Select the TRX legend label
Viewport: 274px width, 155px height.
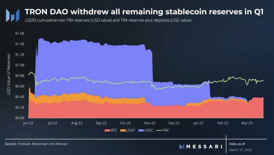[x=165, y=130]
